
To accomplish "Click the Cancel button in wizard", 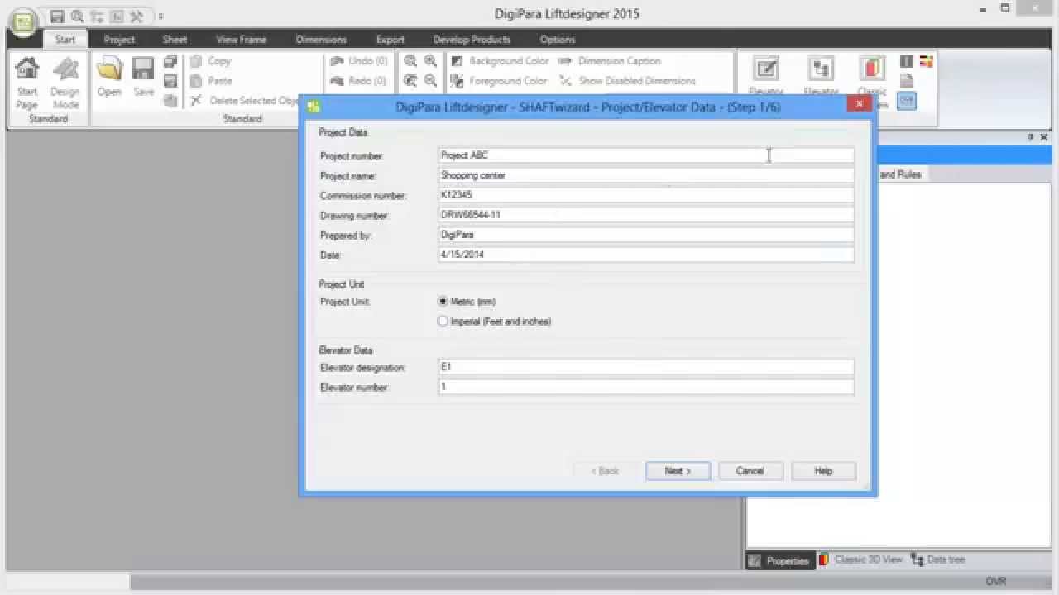I will pyautogui.click(x=750, y=471).
